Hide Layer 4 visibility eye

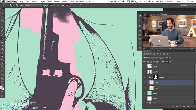point(145,72)
